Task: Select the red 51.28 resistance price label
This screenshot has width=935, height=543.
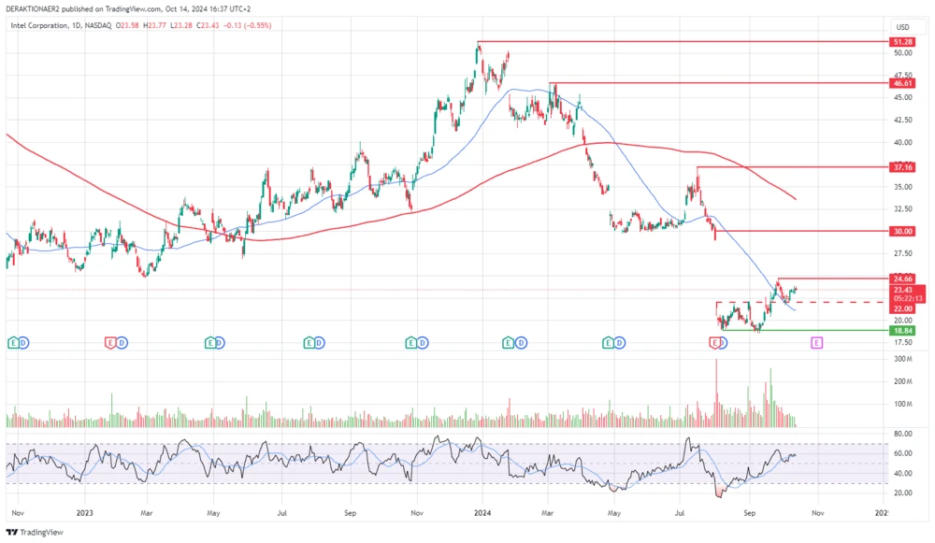Action: 903,42
